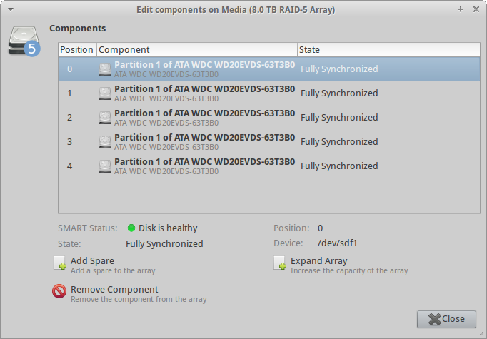Click the drive icon in position 2 row
Screen dimensions: 487x339
(105, 118)
